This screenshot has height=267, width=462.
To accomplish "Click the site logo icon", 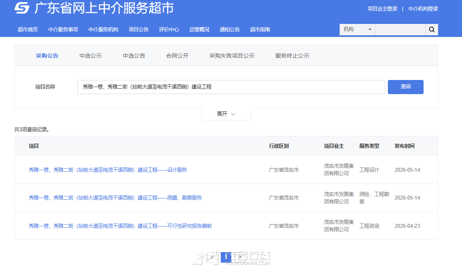I will click(22, 8).
